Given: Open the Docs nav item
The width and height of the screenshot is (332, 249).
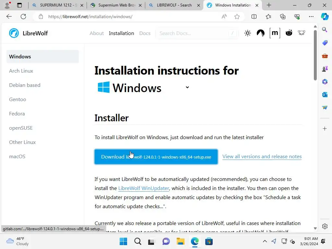Looking at the screenshot, I should [x=145, y=33].
